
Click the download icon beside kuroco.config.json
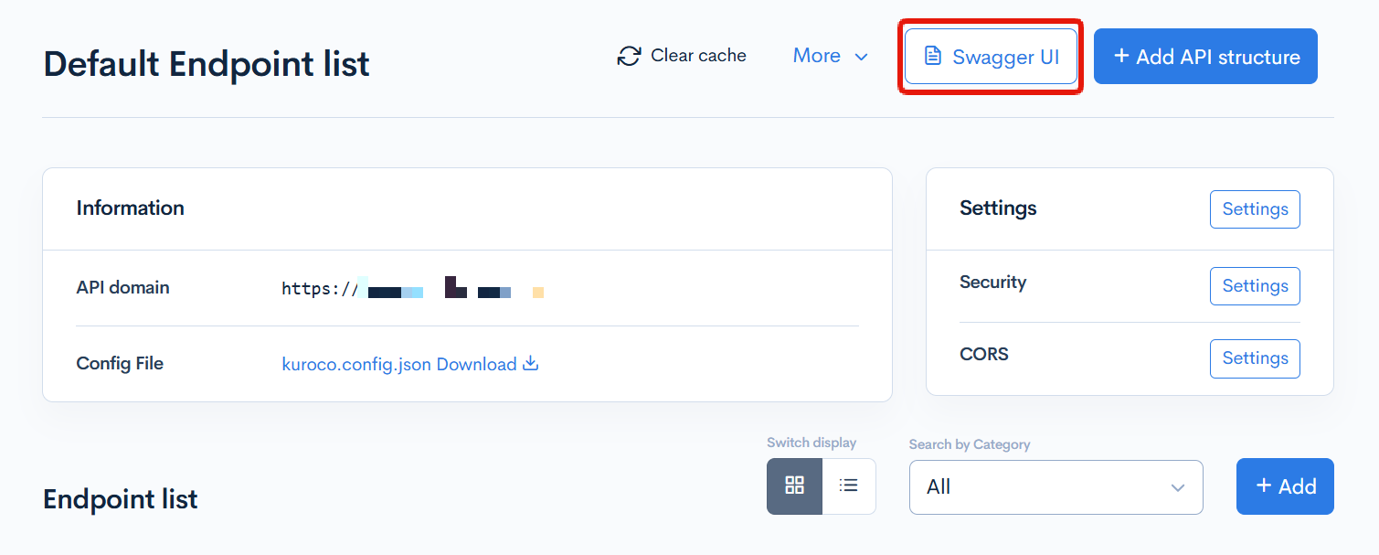530,363
